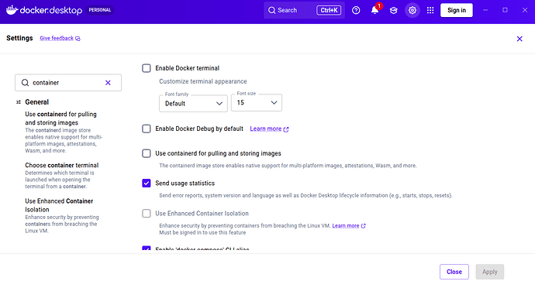Click the Docker Desktop whale logo
The image size is (535, 288).
pyautogui.click(x=12, y=10)
